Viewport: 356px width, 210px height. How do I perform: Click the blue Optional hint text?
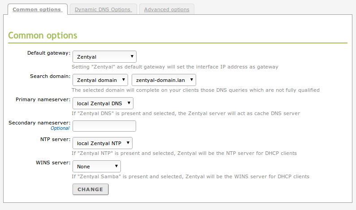[x=60, y=129]
